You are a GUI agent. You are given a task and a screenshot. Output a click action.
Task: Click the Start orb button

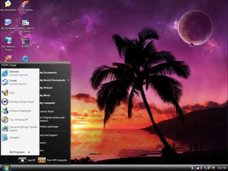(6, 168)
